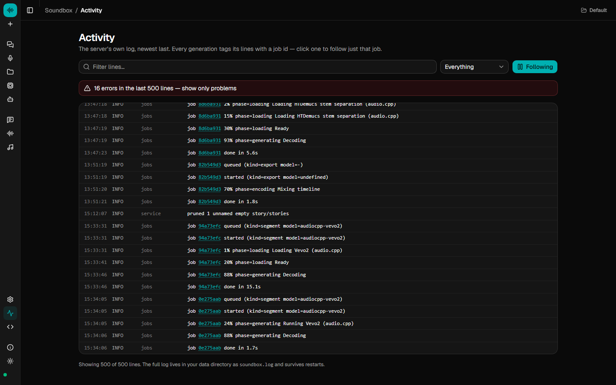Open the code brackets icon in sidebar
The height and width of the screenshot is (385, 616).
(10, 327)
